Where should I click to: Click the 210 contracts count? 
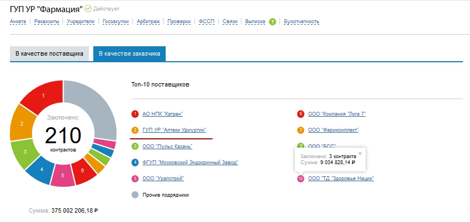(63, 136)
